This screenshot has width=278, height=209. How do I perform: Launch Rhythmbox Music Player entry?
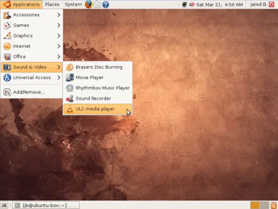click(97, 88)
